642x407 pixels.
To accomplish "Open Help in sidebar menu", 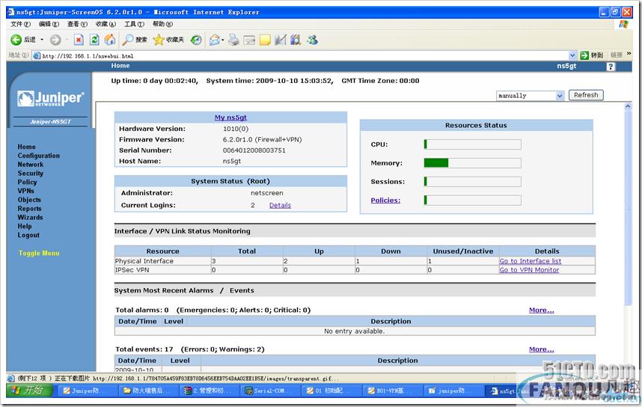I will (25, 226).
